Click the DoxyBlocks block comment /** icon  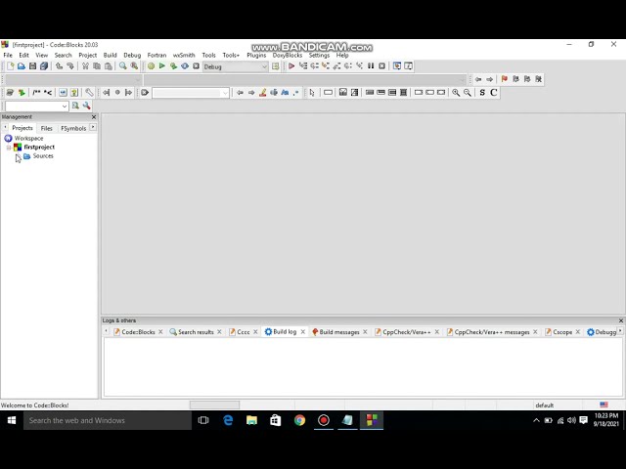[36, 93]
